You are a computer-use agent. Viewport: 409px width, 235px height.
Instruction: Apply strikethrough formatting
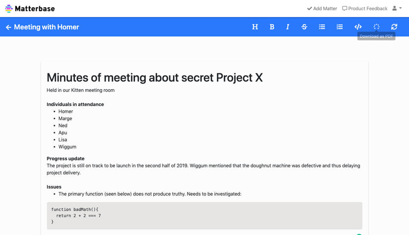[304, 27]
